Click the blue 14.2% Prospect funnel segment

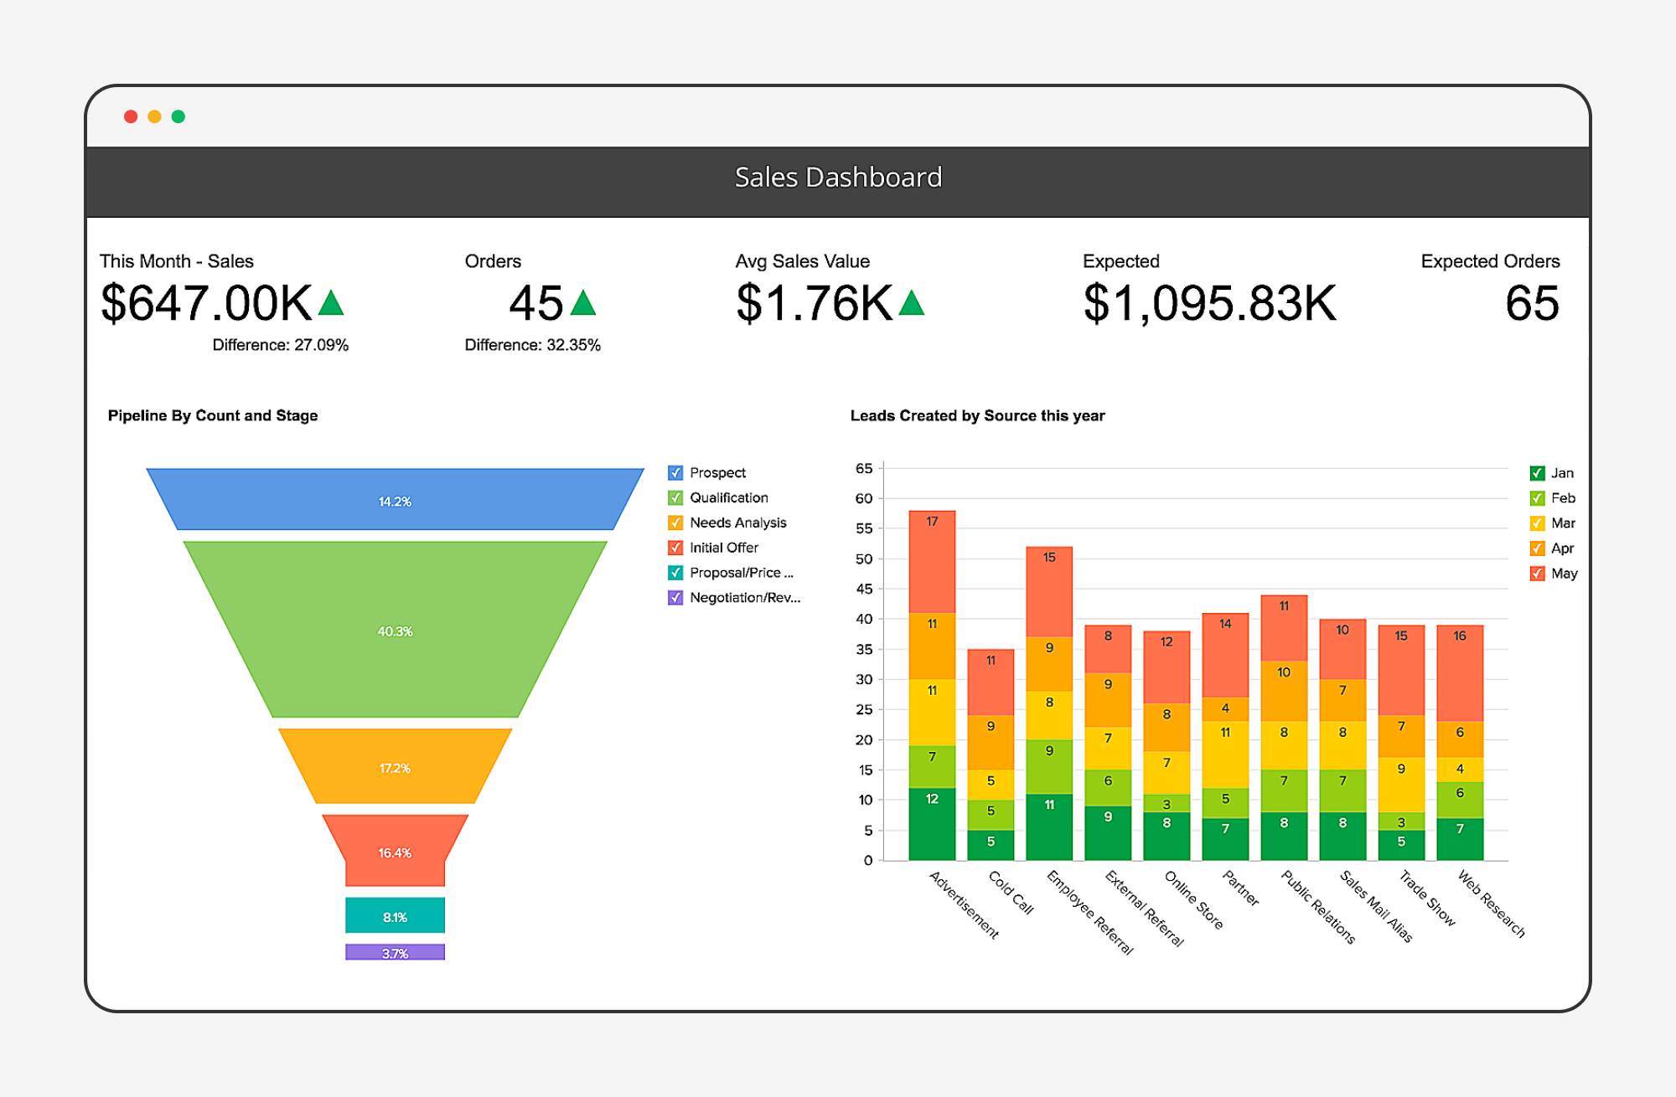395,501
